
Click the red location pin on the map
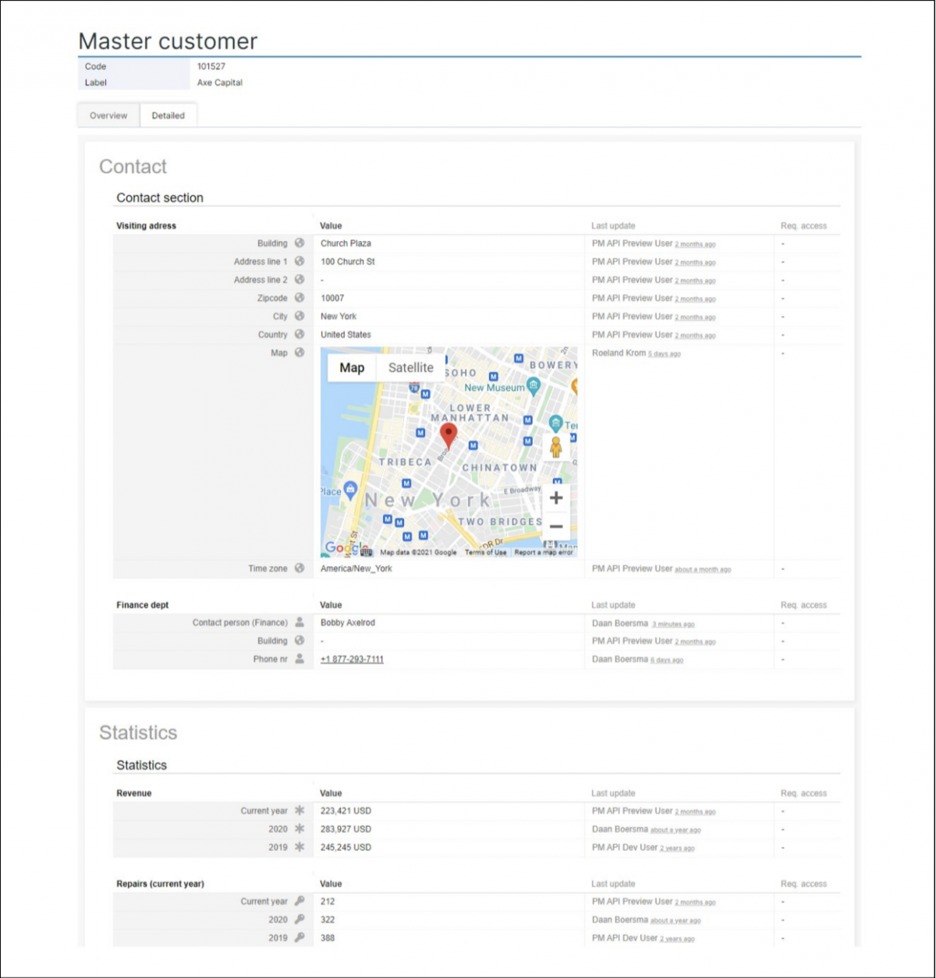click(448, 437)
